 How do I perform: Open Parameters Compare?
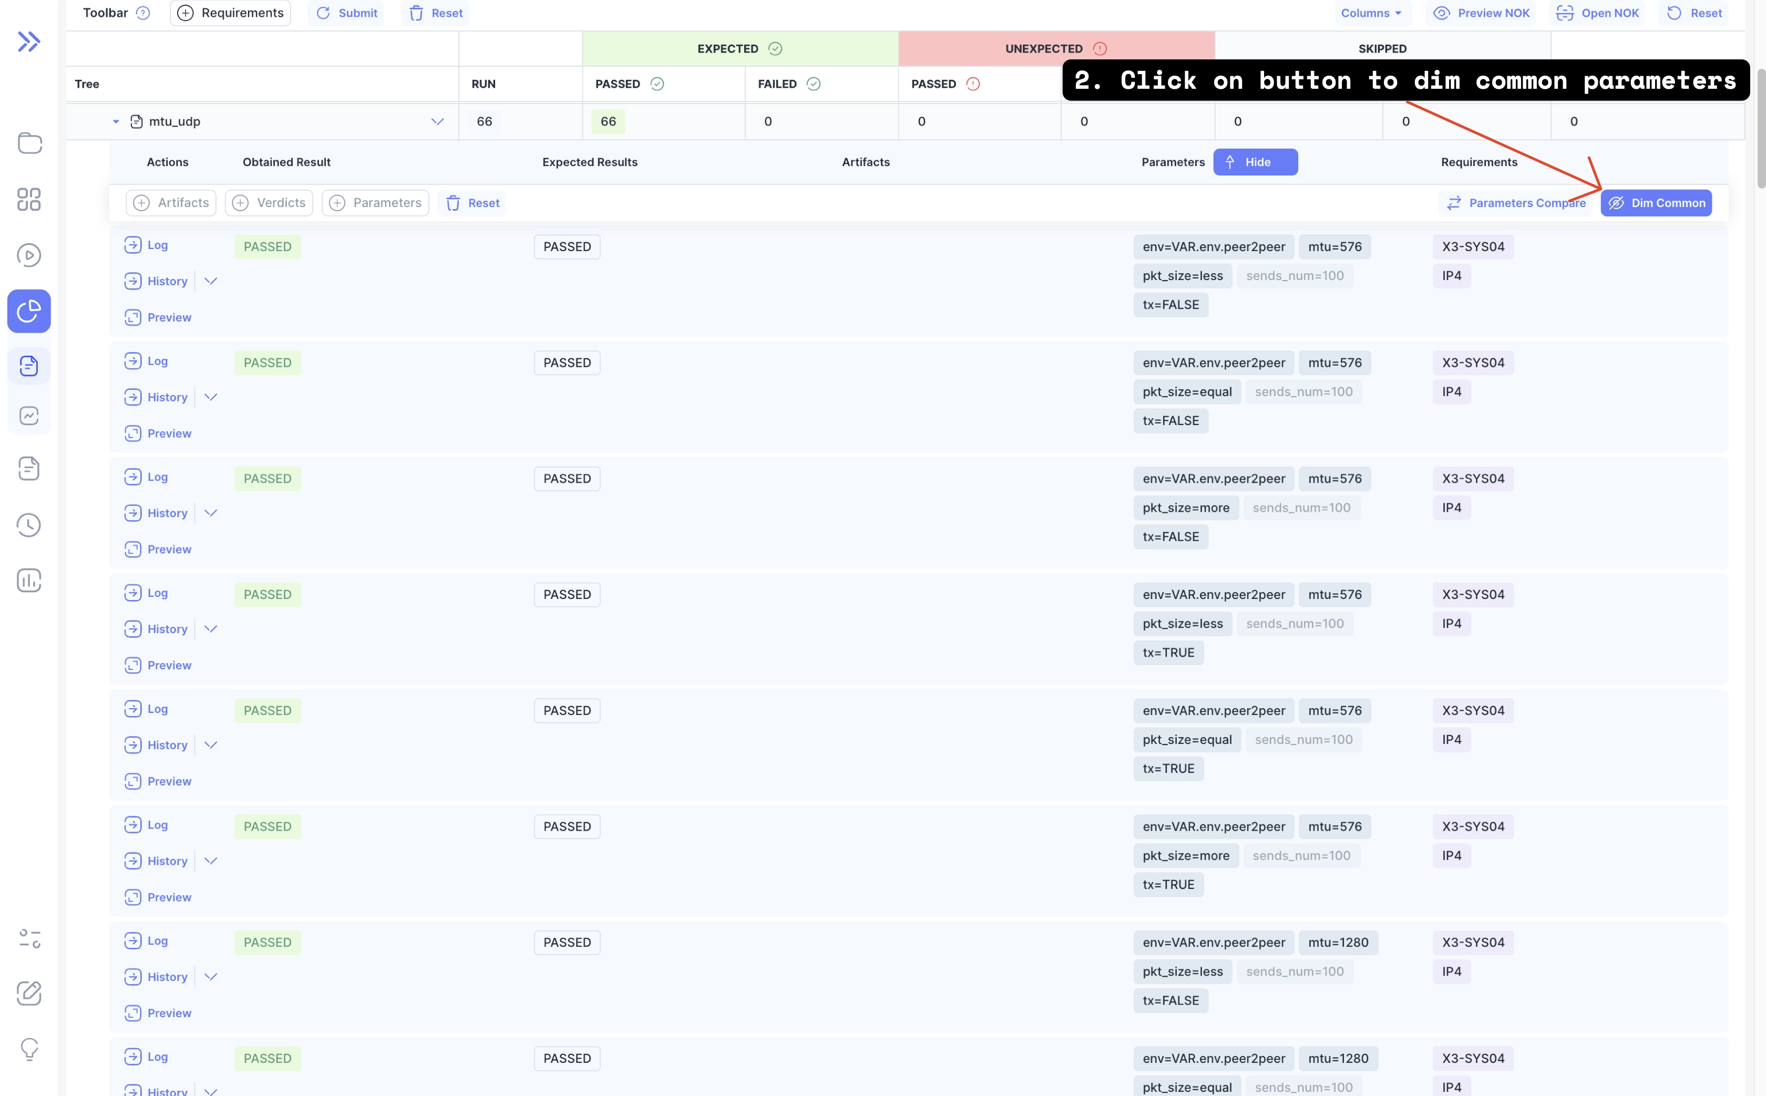tap(1516, 202)
